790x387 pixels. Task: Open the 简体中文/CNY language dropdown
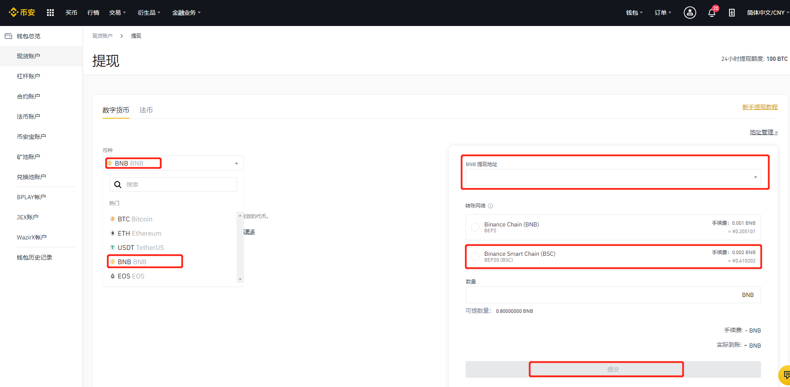[x=768, y=13]
